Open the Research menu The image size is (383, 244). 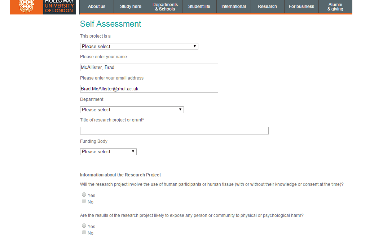click(x=268, y=7)
